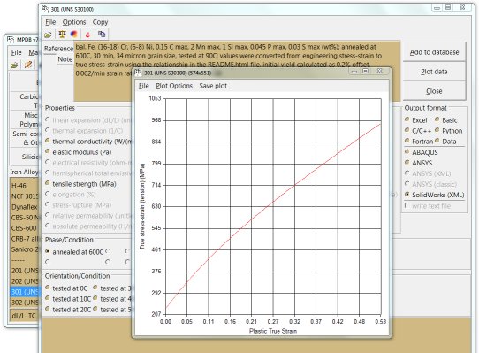Open the Plot Options menu
The image size is (479, 353).
tap(174, 86)
